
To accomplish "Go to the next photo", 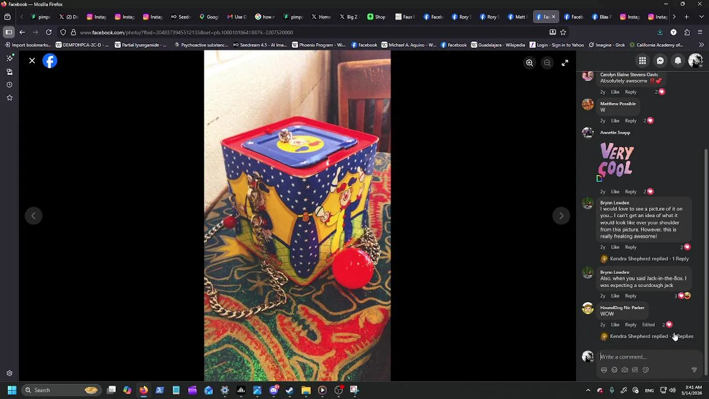I will tap(561, 216).
